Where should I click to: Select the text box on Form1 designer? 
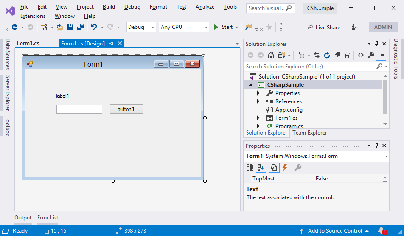[79, 109]
